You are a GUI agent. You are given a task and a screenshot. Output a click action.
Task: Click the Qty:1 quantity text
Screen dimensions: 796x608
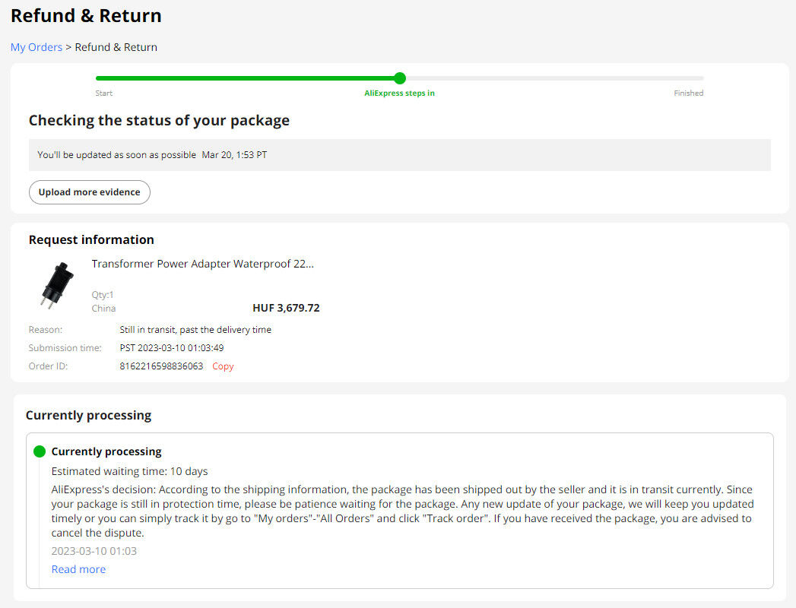(x=103, y=295)
